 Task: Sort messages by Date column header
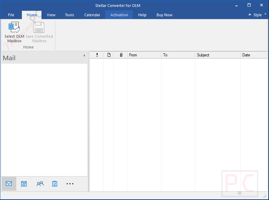[x=254, y=55]
